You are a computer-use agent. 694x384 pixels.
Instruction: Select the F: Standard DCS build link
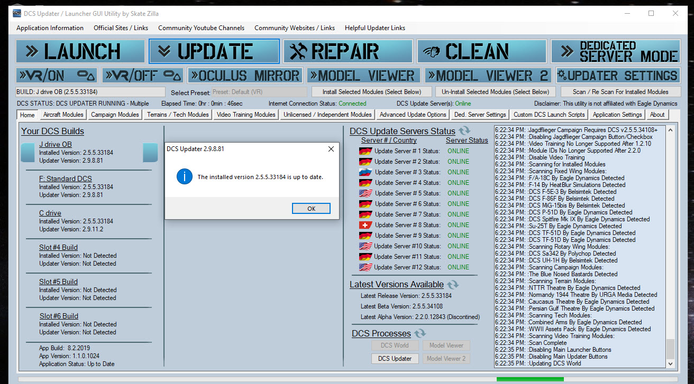tap(65, 179)
